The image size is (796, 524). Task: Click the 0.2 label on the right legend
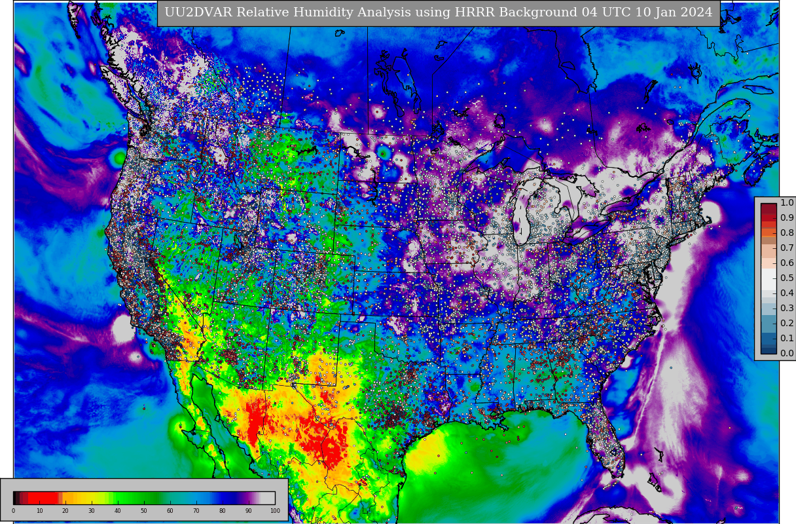tap(786, 323)
